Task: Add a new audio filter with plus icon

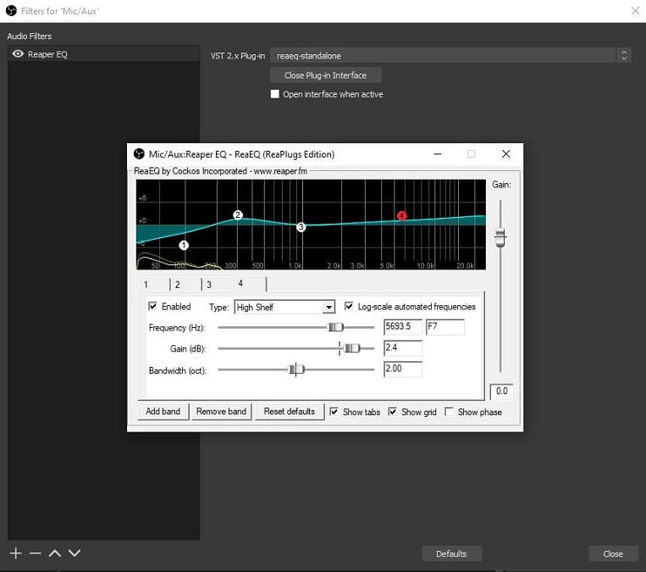Action: pos(15,553)
